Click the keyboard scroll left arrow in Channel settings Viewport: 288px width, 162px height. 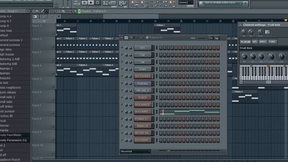coord(241,82)
